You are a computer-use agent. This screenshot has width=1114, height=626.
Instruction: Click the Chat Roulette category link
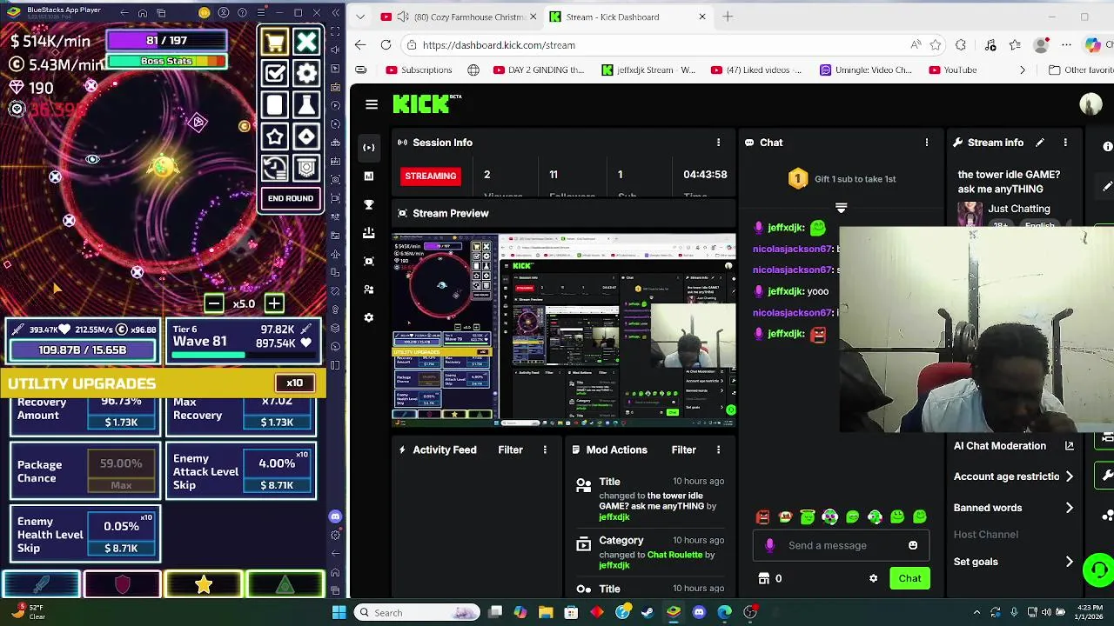(x=674, y=555)
